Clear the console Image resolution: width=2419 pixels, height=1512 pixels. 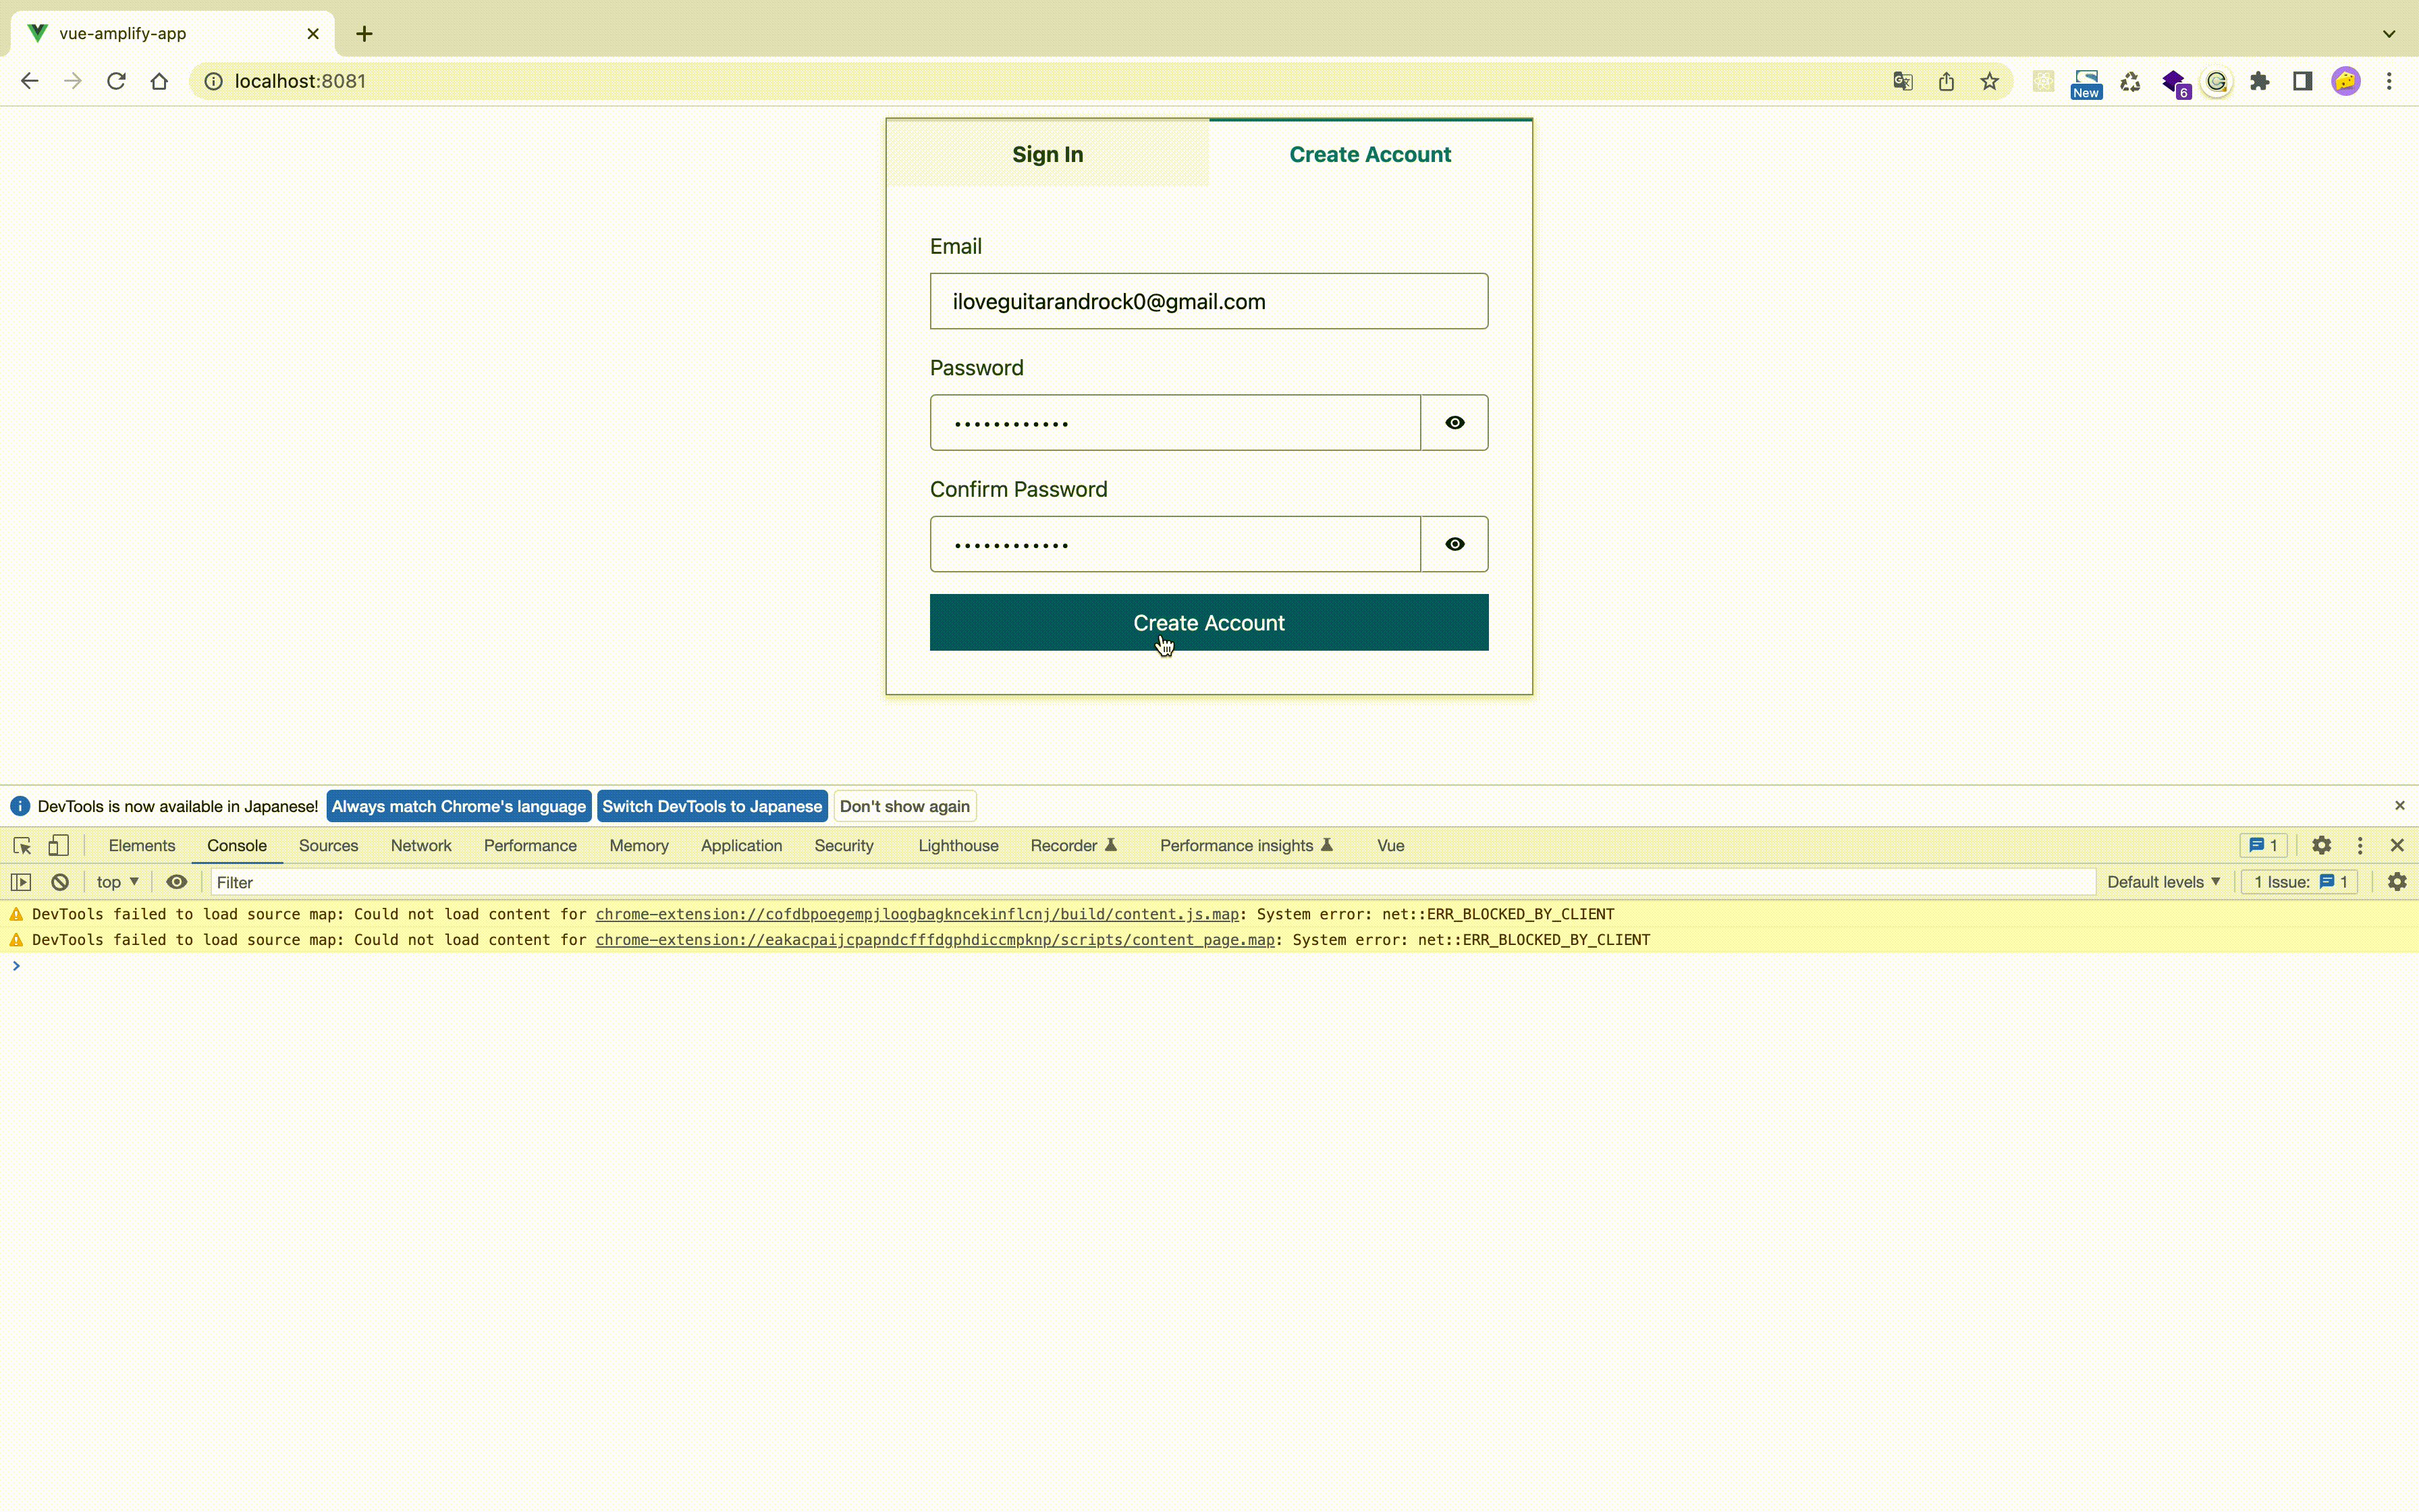coord(60,882)
